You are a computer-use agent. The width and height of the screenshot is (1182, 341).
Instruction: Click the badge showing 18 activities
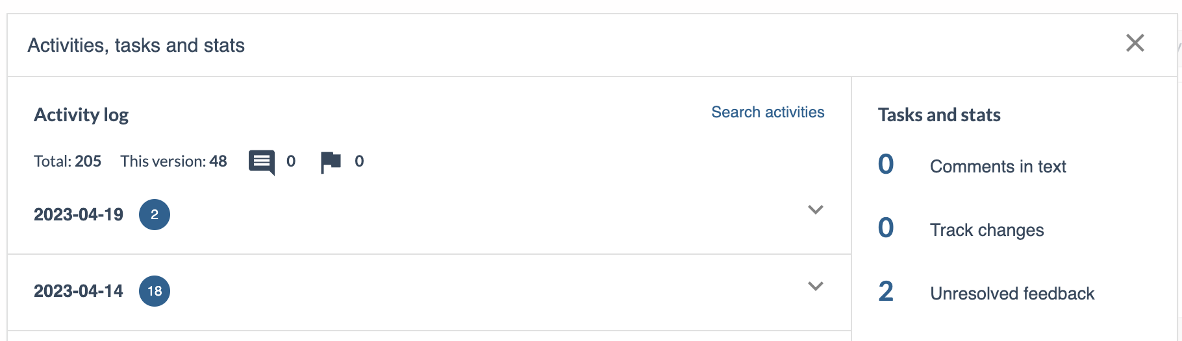(x=155, y=291)
